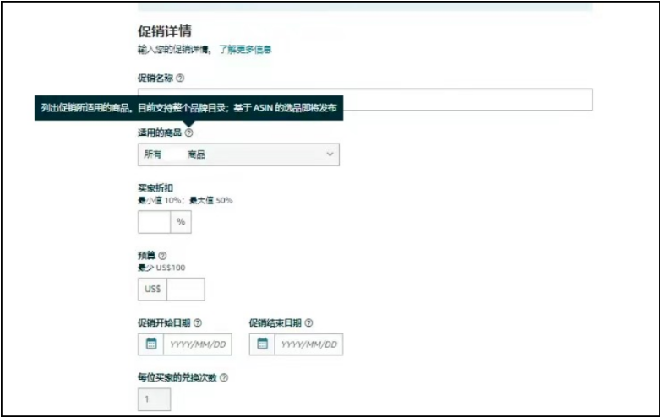
Task: Open the calendar icon for 促销结束日期
Action: coord(262,344)
